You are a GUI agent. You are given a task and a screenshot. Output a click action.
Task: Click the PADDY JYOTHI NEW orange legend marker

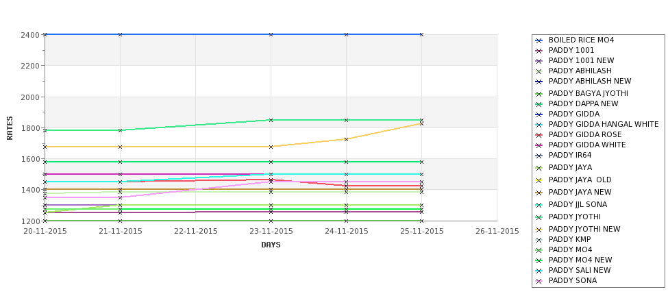(x=539, y=230)
